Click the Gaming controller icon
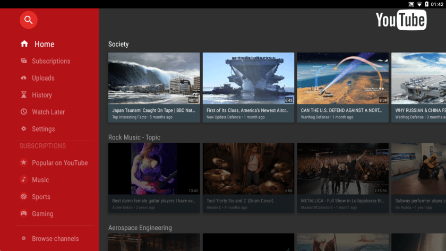 click(x=23, y=213)
